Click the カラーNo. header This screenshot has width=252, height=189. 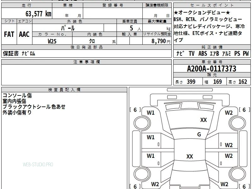click(52, 34)
